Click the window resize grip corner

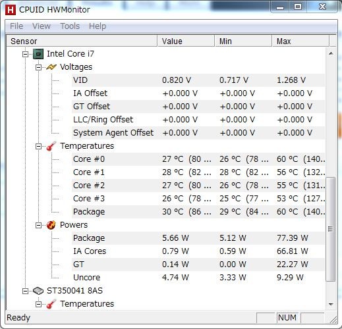333,320
